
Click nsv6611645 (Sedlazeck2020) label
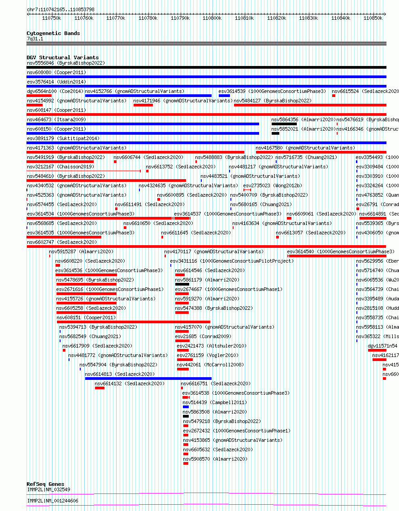pyautogui.click(x=196, y=233)
